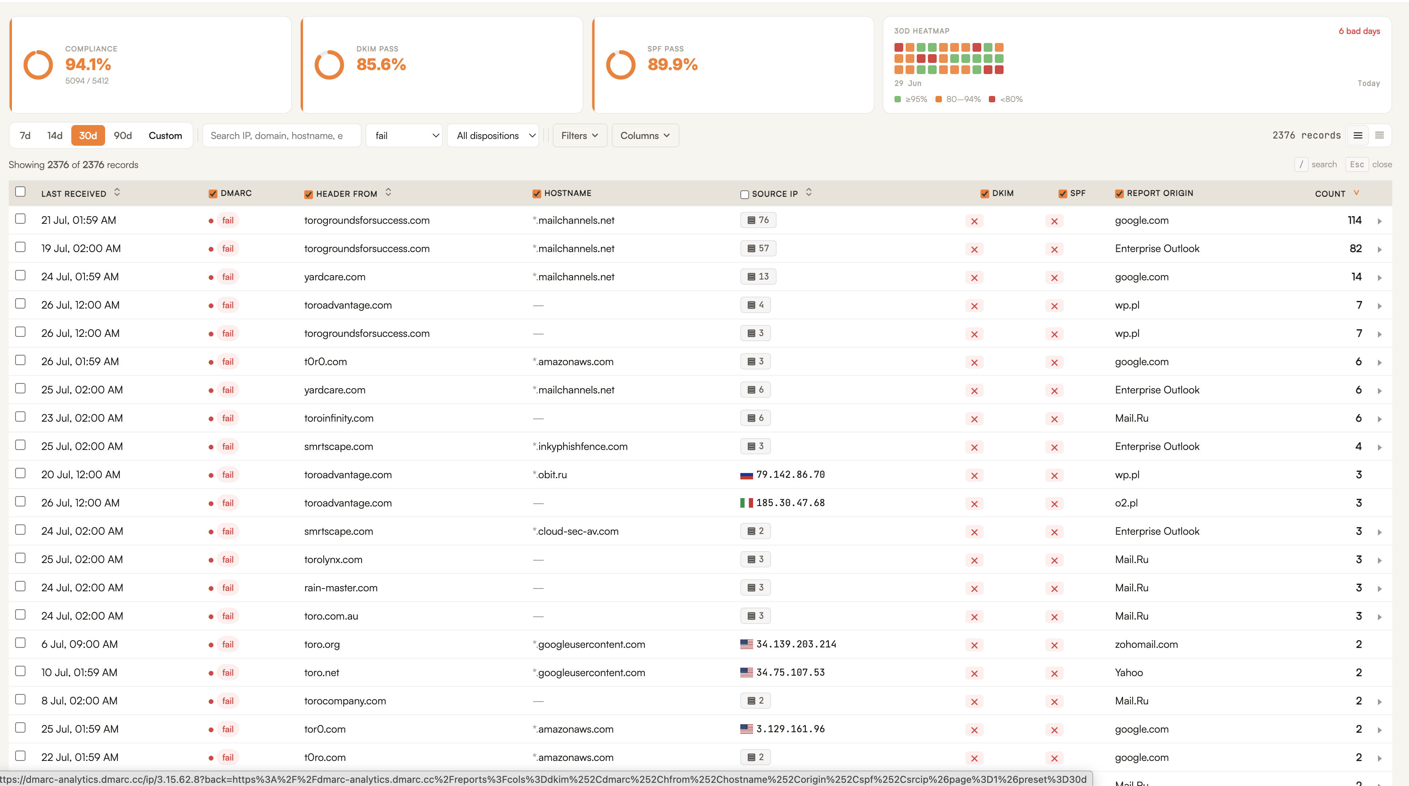This screenshot has height=786, width=1409.
Task: Expand the torolynx.com row arrow
Action: coord(1380,561)
